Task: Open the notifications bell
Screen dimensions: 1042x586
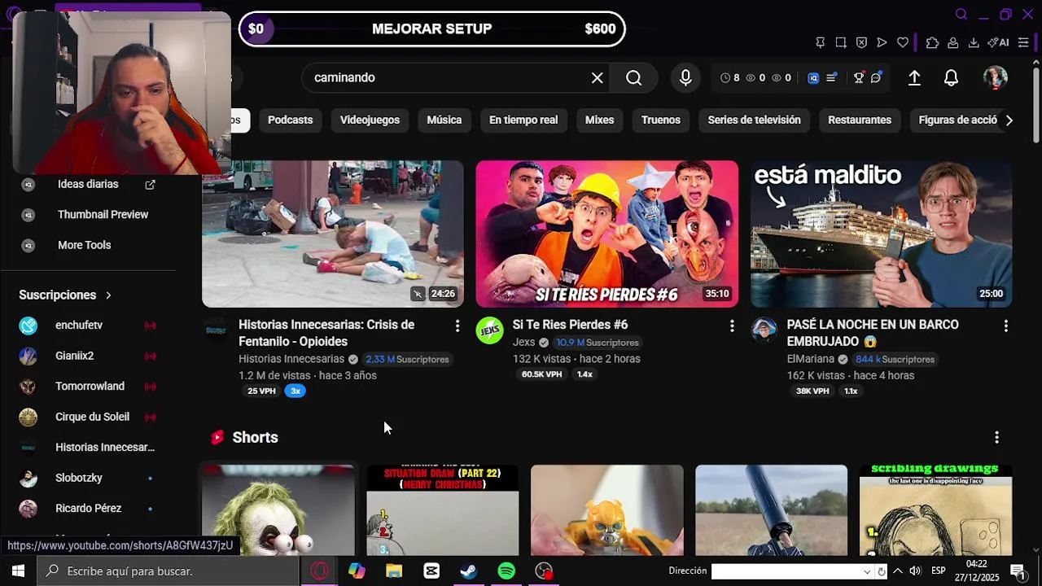Action: click(951, 78)
